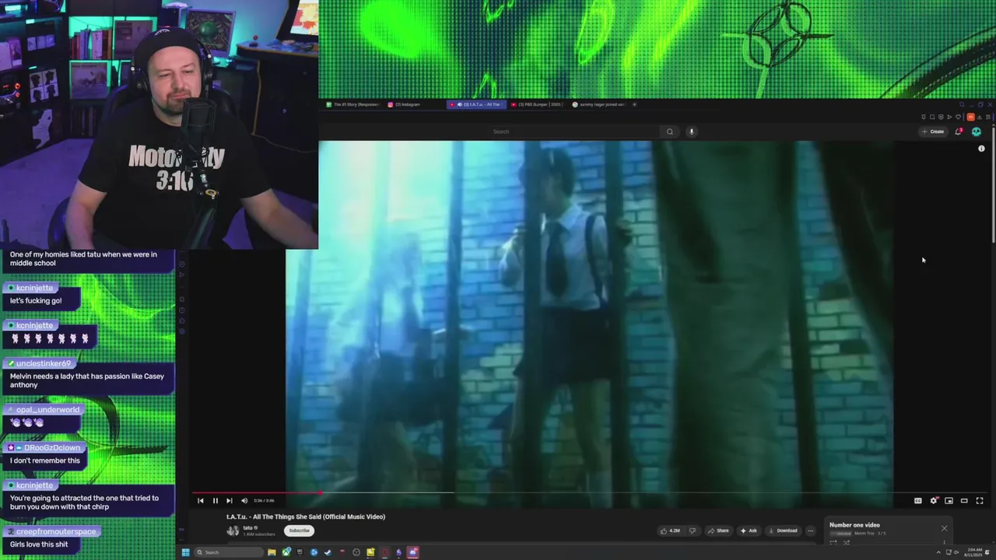Switch to the PBS Bumper 2005 tab
This screenshot has width=996, height=560.
tap(538, 104)
